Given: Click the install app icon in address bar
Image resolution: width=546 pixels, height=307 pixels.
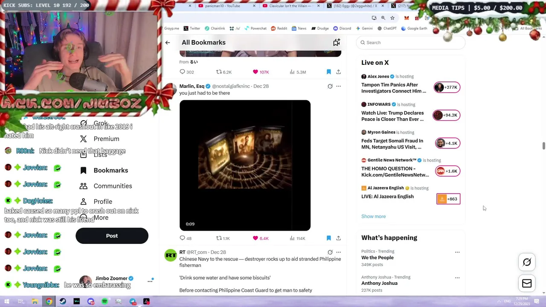Looking at the screenshot, I should tap(374, 18).
